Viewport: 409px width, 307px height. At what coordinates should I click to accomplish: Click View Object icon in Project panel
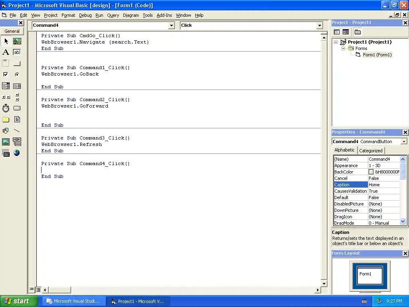point(345,32)
